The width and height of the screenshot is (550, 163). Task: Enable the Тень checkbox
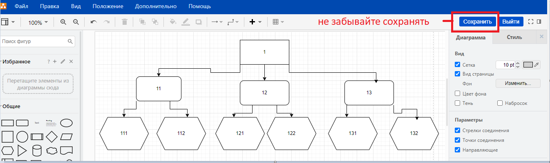pos(458,103)
